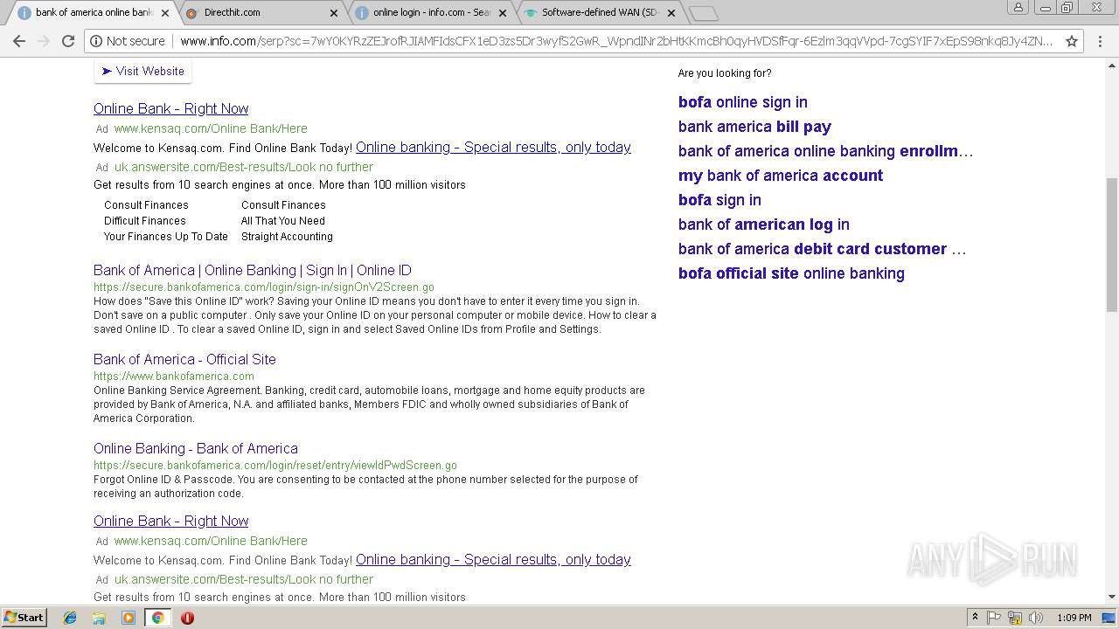Click 'Consult Finances' in left ad column
Viewport: 1119px width, 629px height.
[x=146, y=205]
